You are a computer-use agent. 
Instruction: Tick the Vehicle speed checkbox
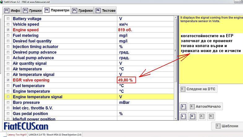(8, 24)
